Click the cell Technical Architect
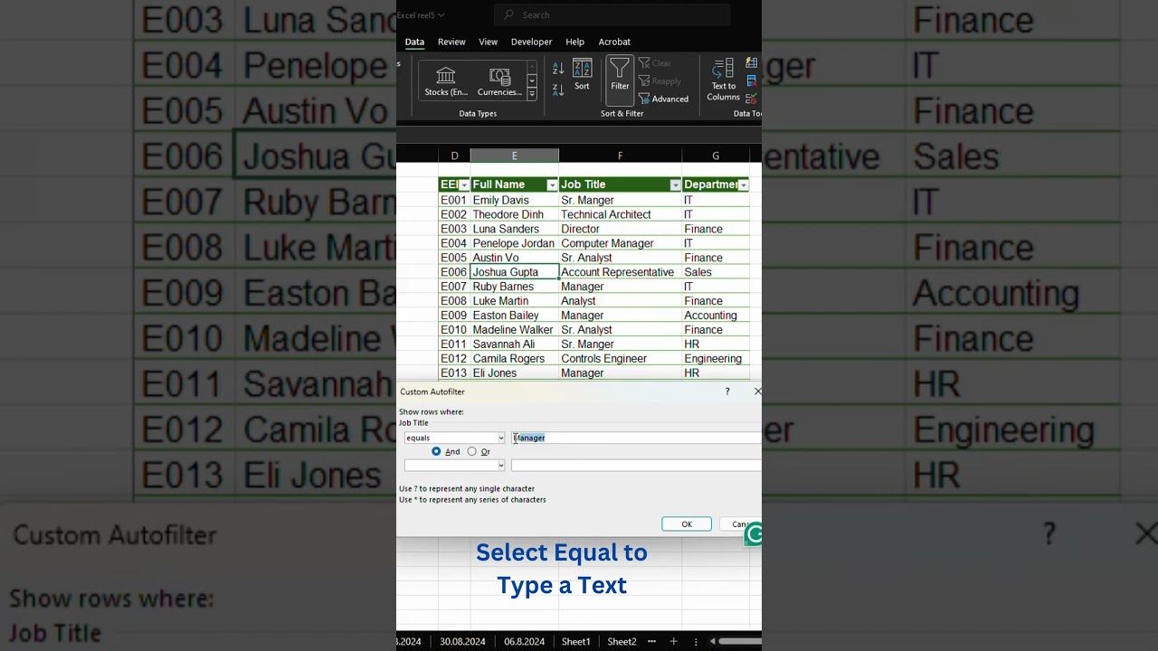1158x651 pixels. point(620,214)
